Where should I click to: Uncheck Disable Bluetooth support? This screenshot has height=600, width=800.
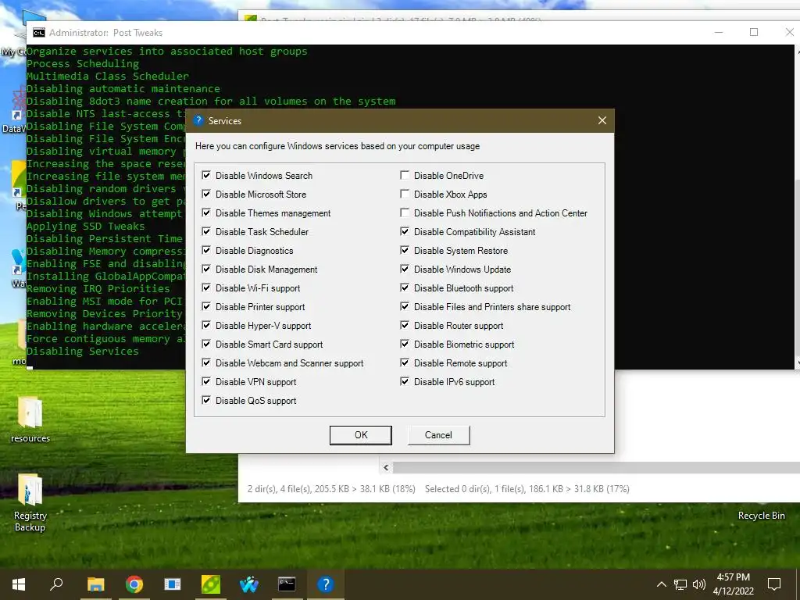click(x=405, y=287)
